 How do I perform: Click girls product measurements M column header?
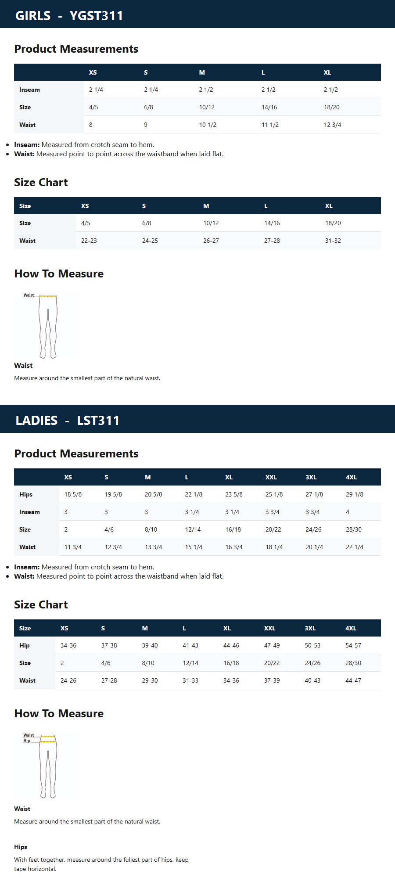click(x=202, y=72)
